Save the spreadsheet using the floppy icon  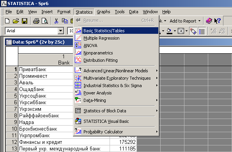point(25,21)
